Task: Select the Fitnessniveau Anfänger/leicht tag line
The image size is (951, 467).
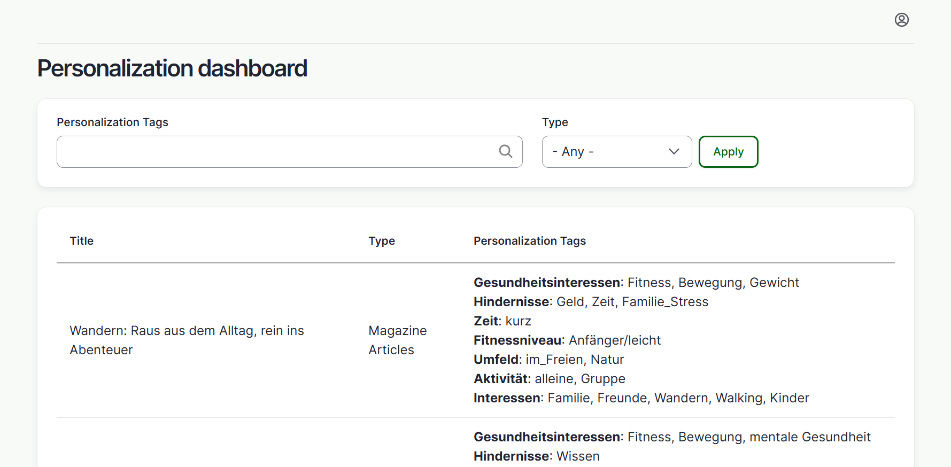Action: [x=567, y=340]
